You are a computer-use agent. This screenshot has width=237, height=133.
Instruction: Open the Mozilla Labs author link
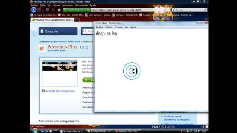[x=59, y=51]
